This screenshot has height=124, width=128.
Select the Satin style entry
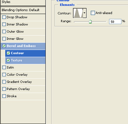[x=23, y=67]
